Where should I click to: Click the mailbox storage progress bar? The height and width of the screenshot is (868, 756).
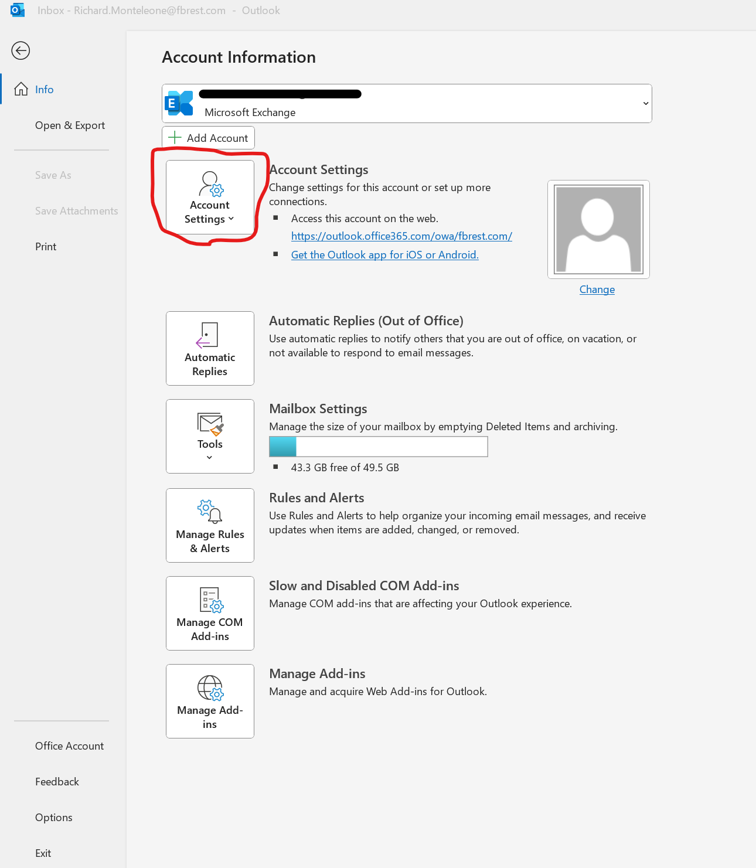click(378, 446)
